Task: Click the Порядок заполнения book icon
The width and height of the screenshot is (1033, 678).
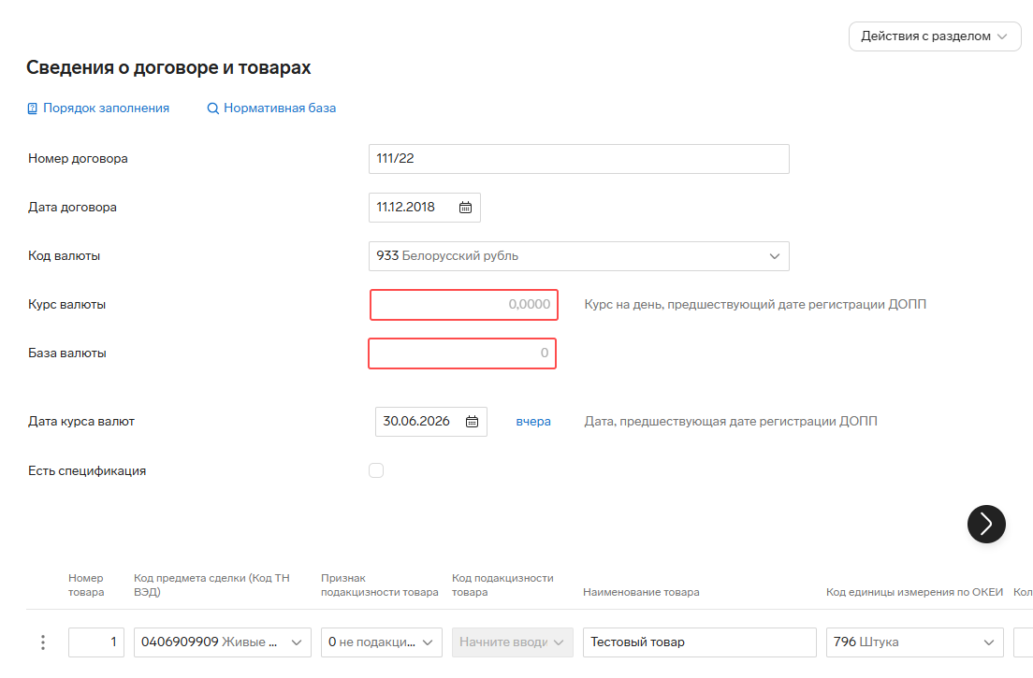Action: pyautogui.click(x=32, y=108)
